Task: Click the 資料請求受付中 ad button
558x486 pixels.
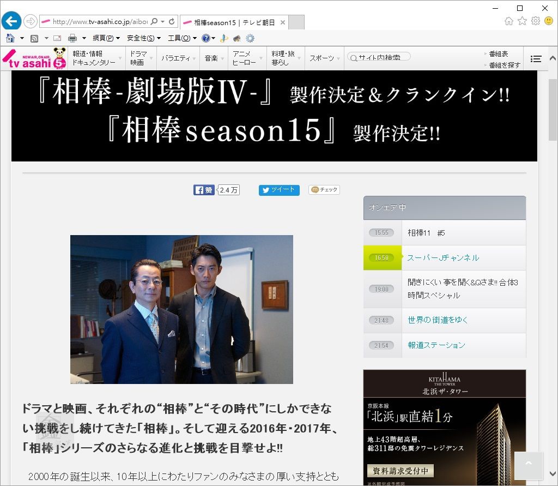Action: (401, 471)
